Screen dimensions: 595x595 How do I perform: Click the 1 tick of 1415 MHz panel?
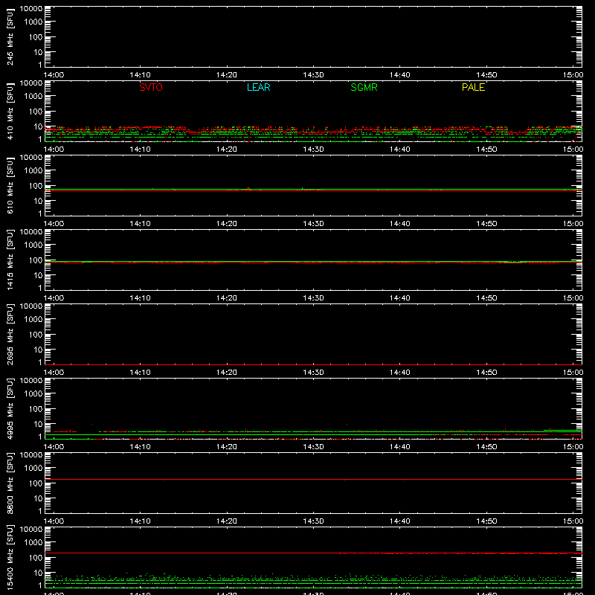(x=40, y=288)
